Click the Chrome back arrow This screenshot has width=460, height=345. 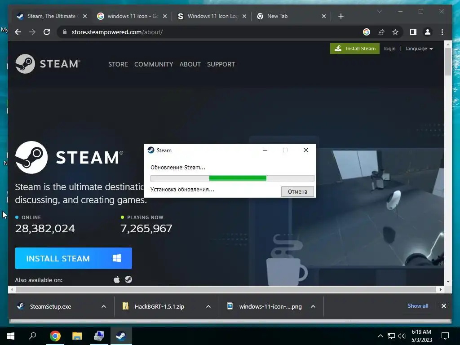[18, 32]
